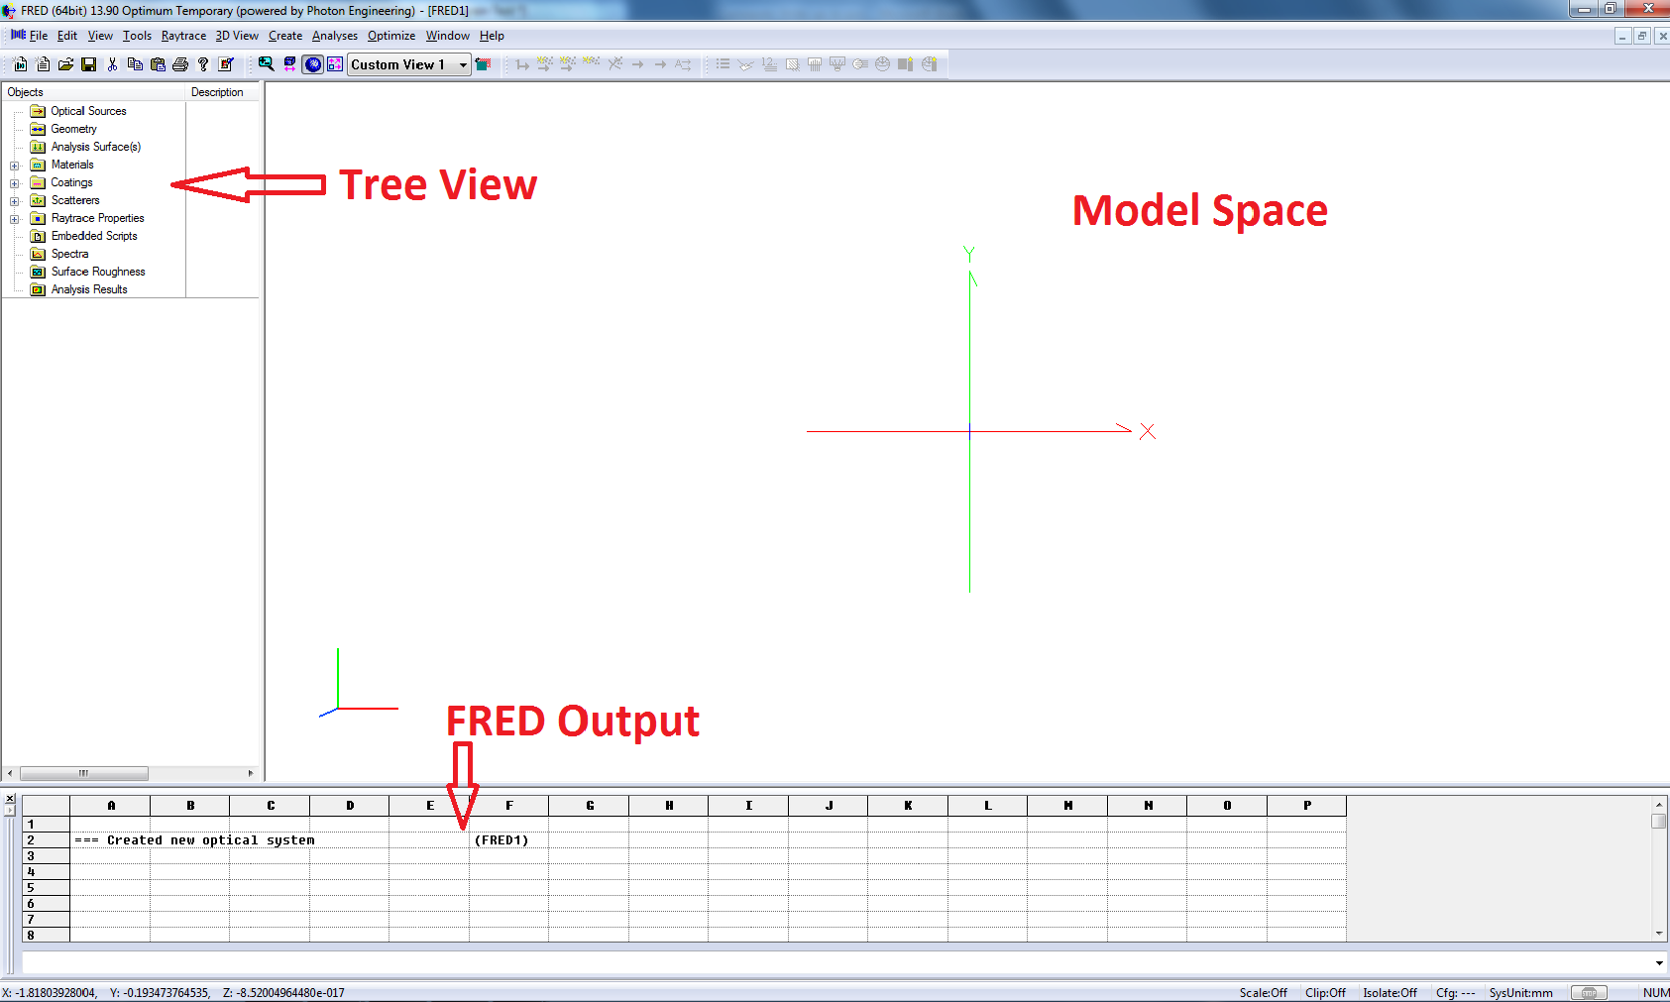1670x1002 pixels.
Task: Toggle the Clip:Off status indicator
Action: pos(1325,992)
